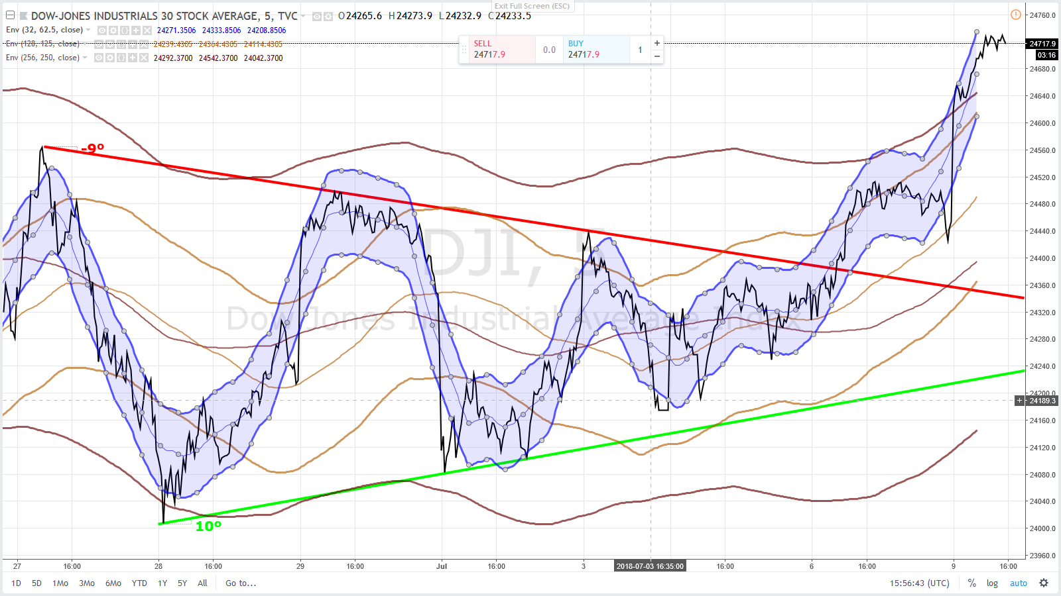Increase order quantity with plus stepper
1061x596 pixels.
click(657, 43)
